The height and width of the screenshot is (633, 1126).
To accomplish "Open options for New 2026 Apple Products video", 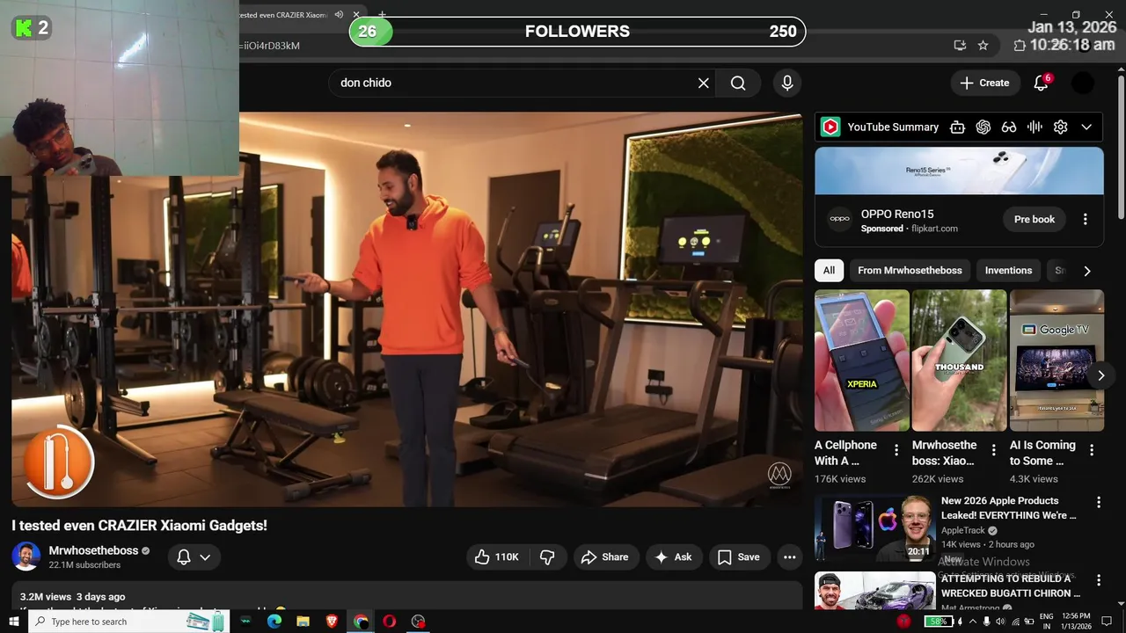I will (x=1098, y=502).
